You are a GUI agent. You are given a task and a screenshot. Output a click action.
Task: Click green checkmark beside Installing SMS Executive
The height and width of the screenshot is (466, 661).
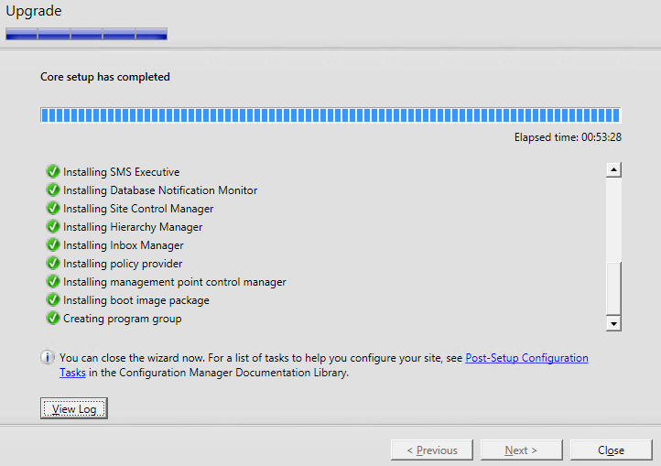coord(53,171)
